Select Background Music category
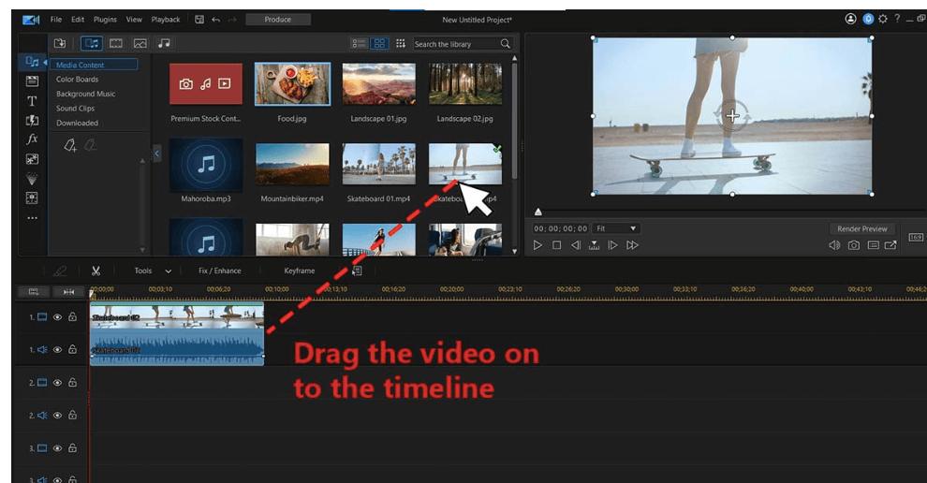This screenshot has height=483, width=927. click(x=86, y=94)
